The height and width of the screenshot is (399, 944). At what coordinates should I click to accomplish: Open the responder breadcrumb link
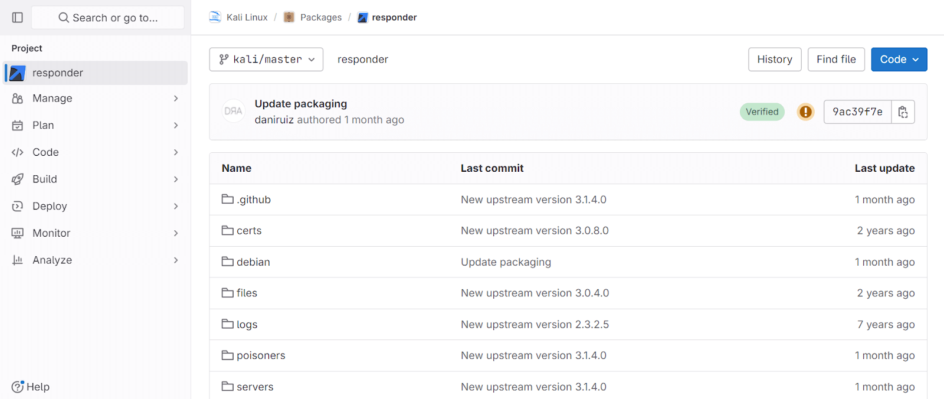tap(394, 17)
